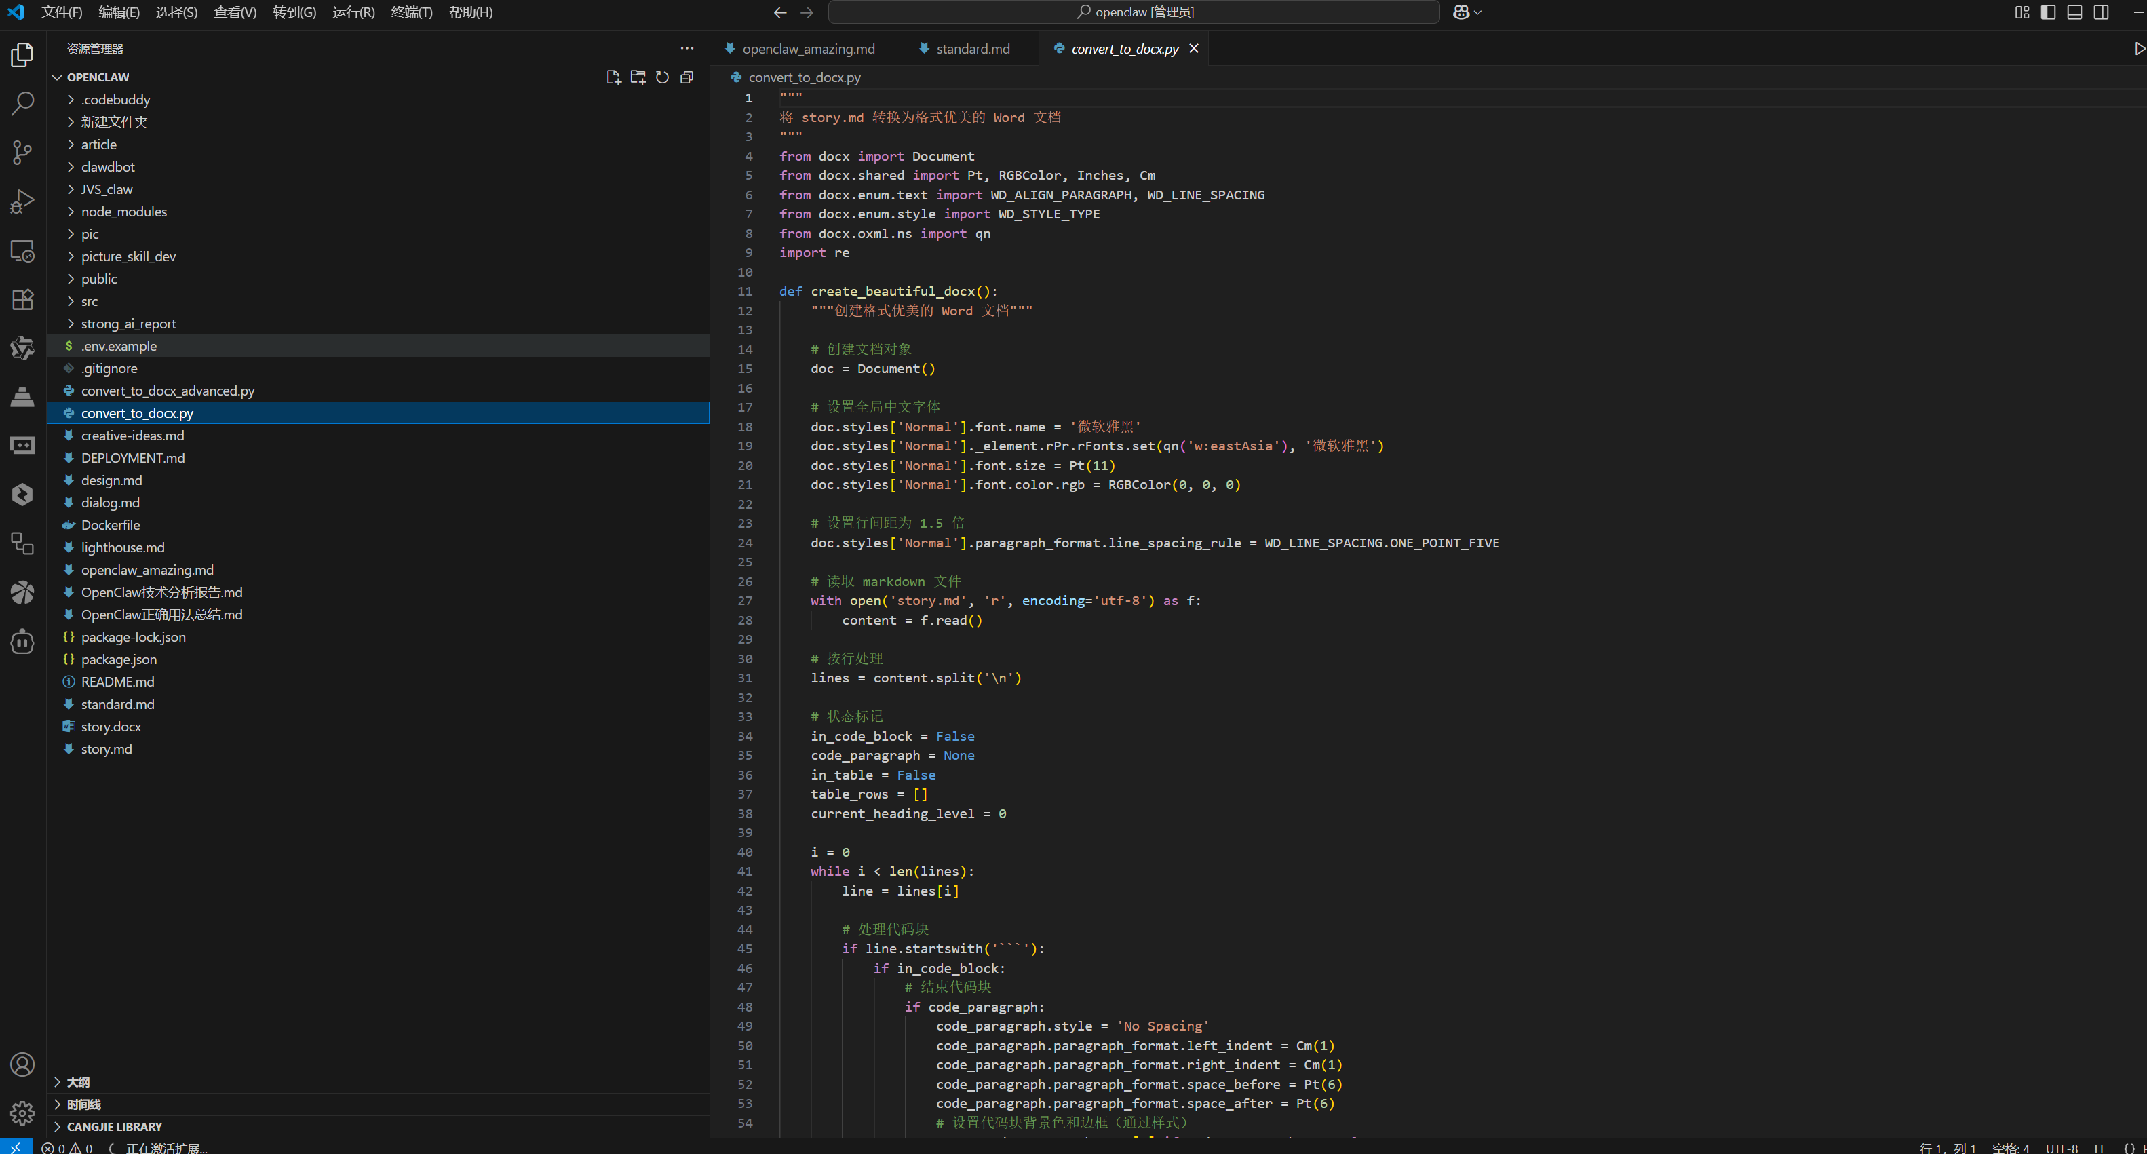Open the Copilot chat menu in title bar
Screen dimensions: 2147x1154
click(x=1467, y=12)
